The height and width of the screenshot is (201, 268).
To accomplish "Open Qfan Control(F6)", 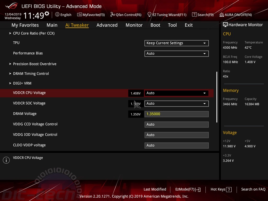I will 126,15.
